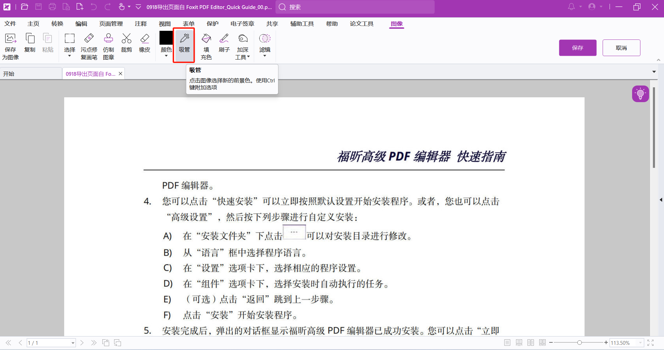Screen dimensions: 664x350
Task: Select the 仿制图章 clone stamp tool
Action: coord(109,47)
